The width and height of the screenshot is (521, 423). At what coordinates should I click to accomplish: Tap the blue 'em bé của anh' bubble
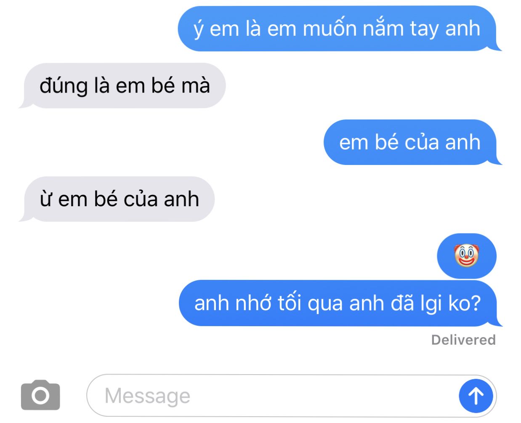pyautogui.click(x=412, y=142)
